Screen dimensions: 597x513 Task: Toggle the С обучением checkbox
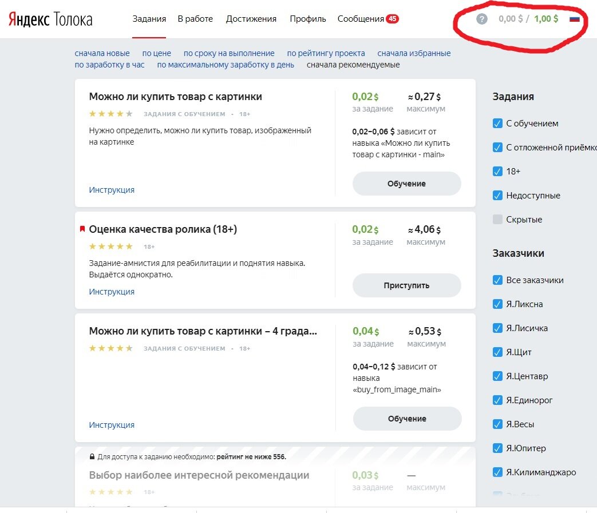(x=497, y=123)
